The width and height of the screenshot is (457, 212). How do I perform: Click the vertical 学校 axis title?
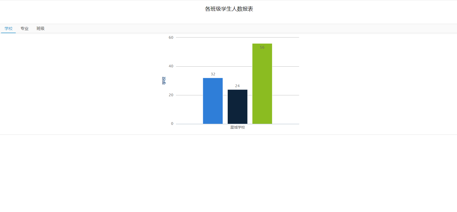click(164, 80)
